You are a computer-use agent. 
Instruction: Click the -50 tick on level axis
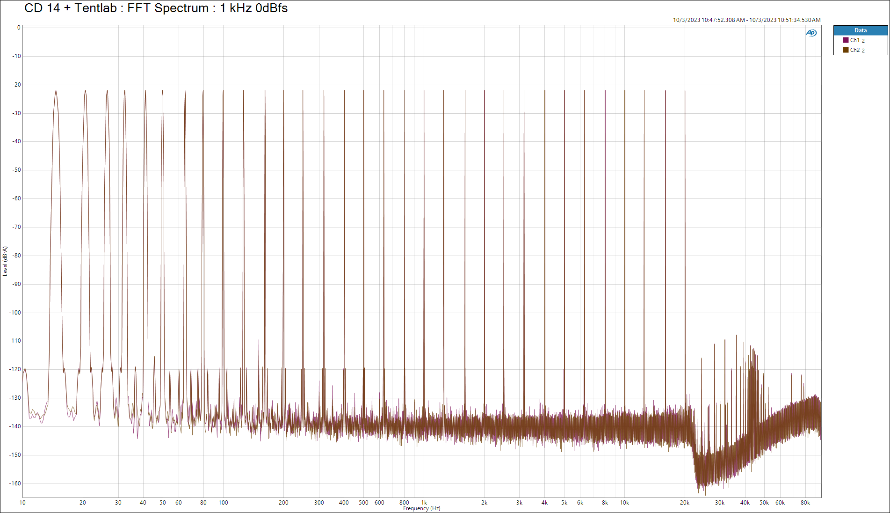(x=16, y=170)
